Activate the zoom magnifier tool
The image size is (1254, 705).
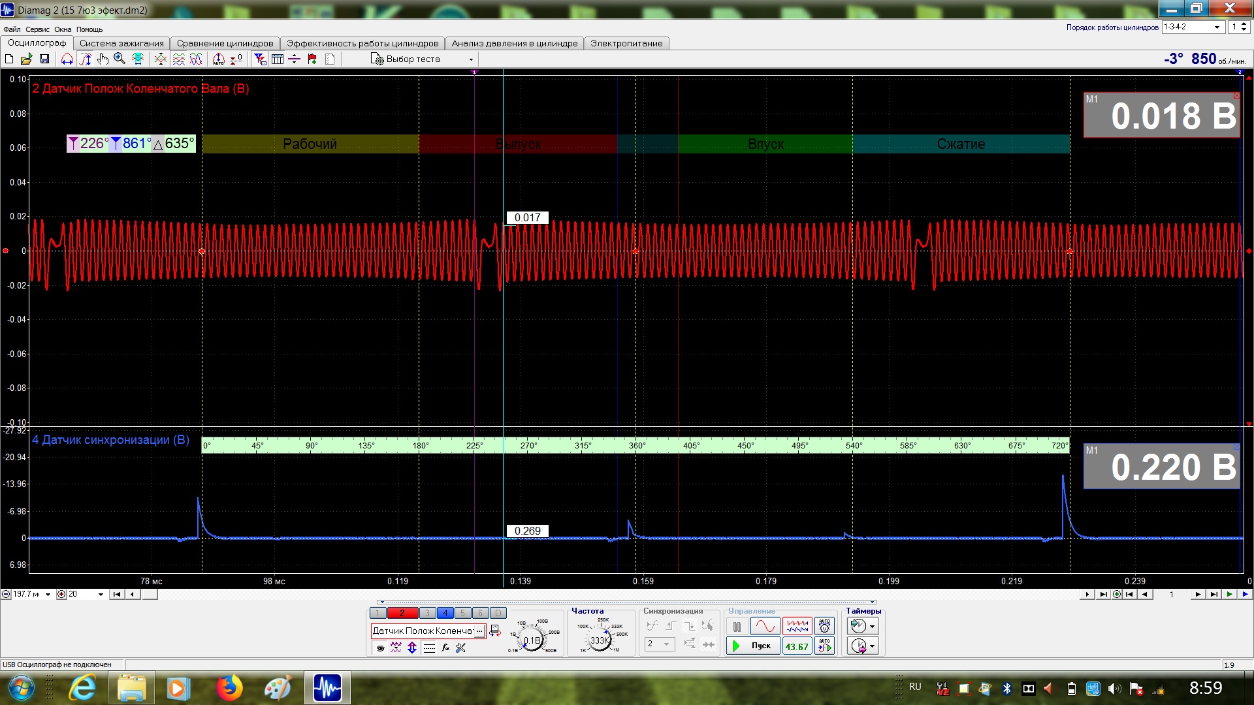pyautogui.click(x=120, y=59)
